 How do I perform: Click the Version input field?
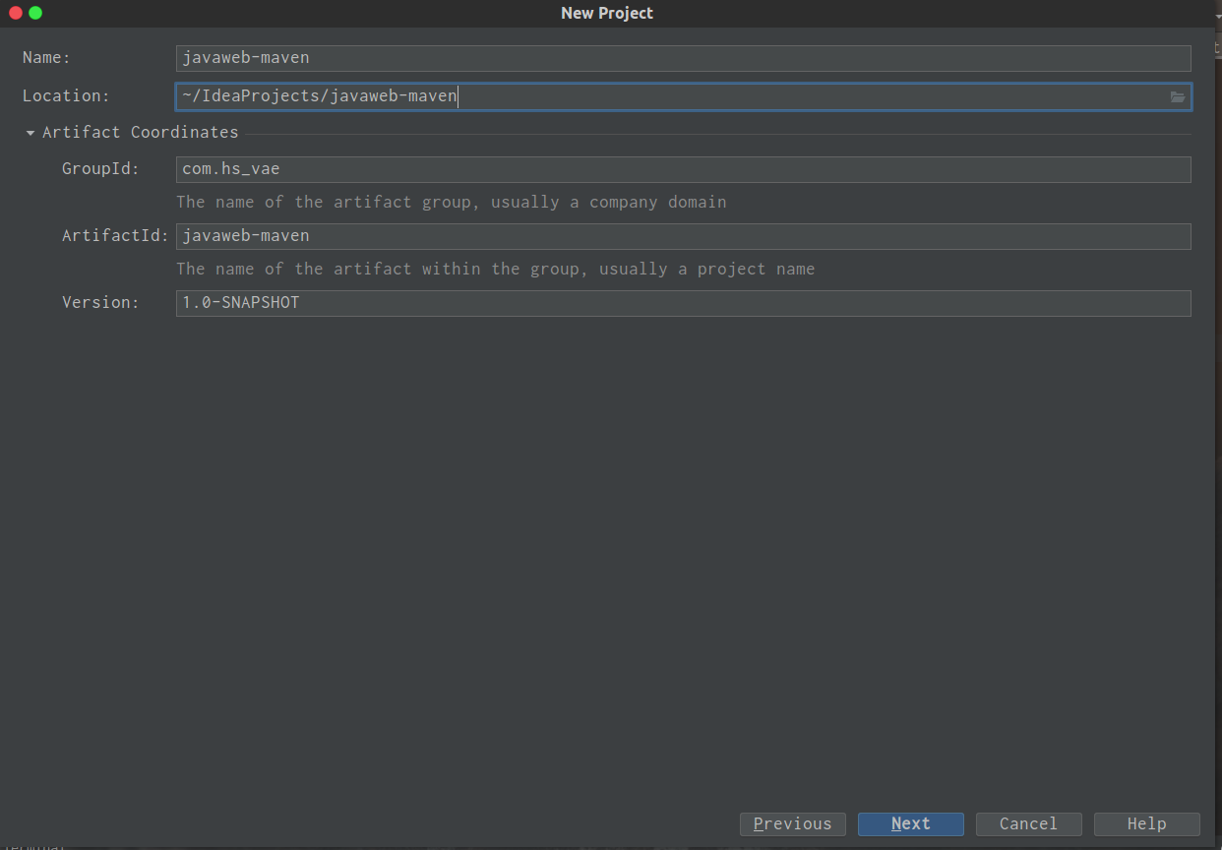(684, 303)
